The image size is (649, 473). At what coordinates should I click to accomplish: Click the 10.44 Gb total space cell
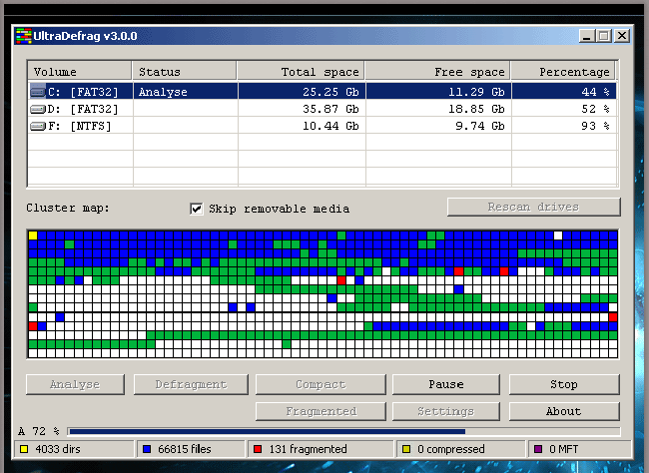click(x=302, y=126)
